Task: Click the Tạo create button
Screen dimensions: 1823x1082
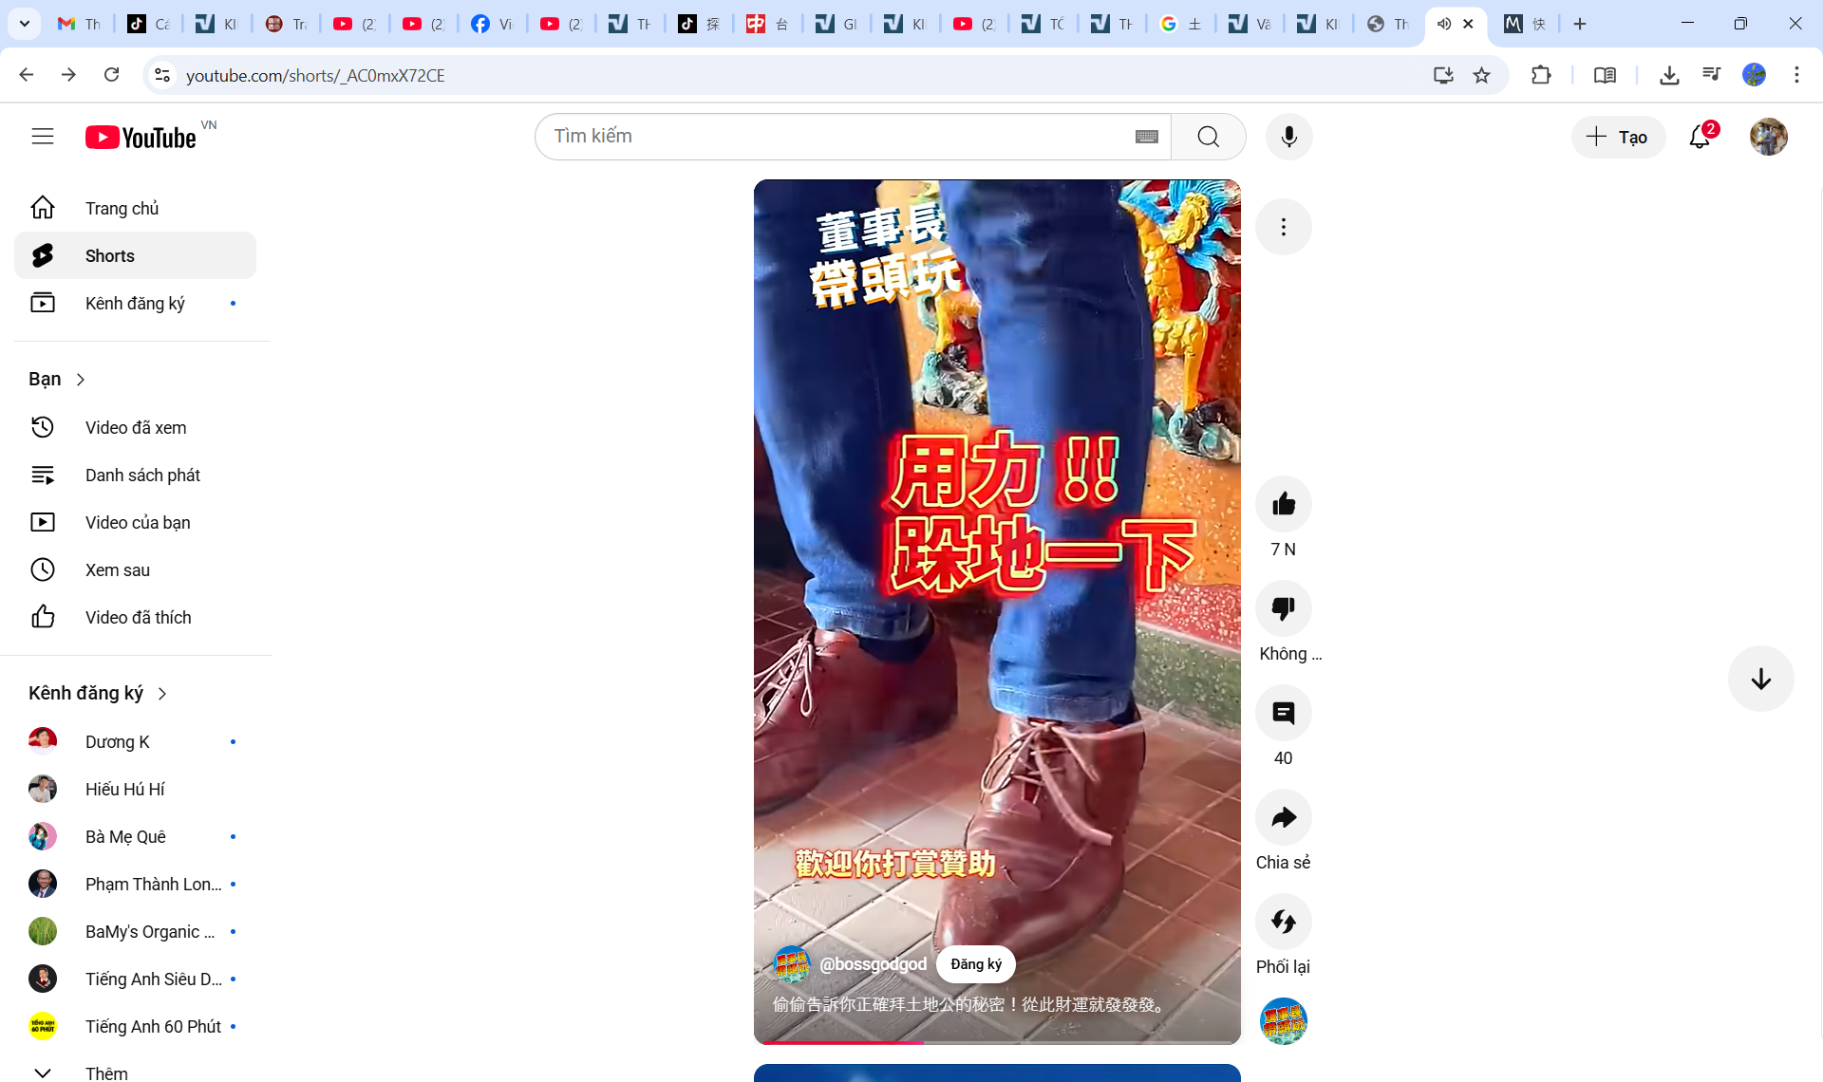Action: coord(1618,137)
